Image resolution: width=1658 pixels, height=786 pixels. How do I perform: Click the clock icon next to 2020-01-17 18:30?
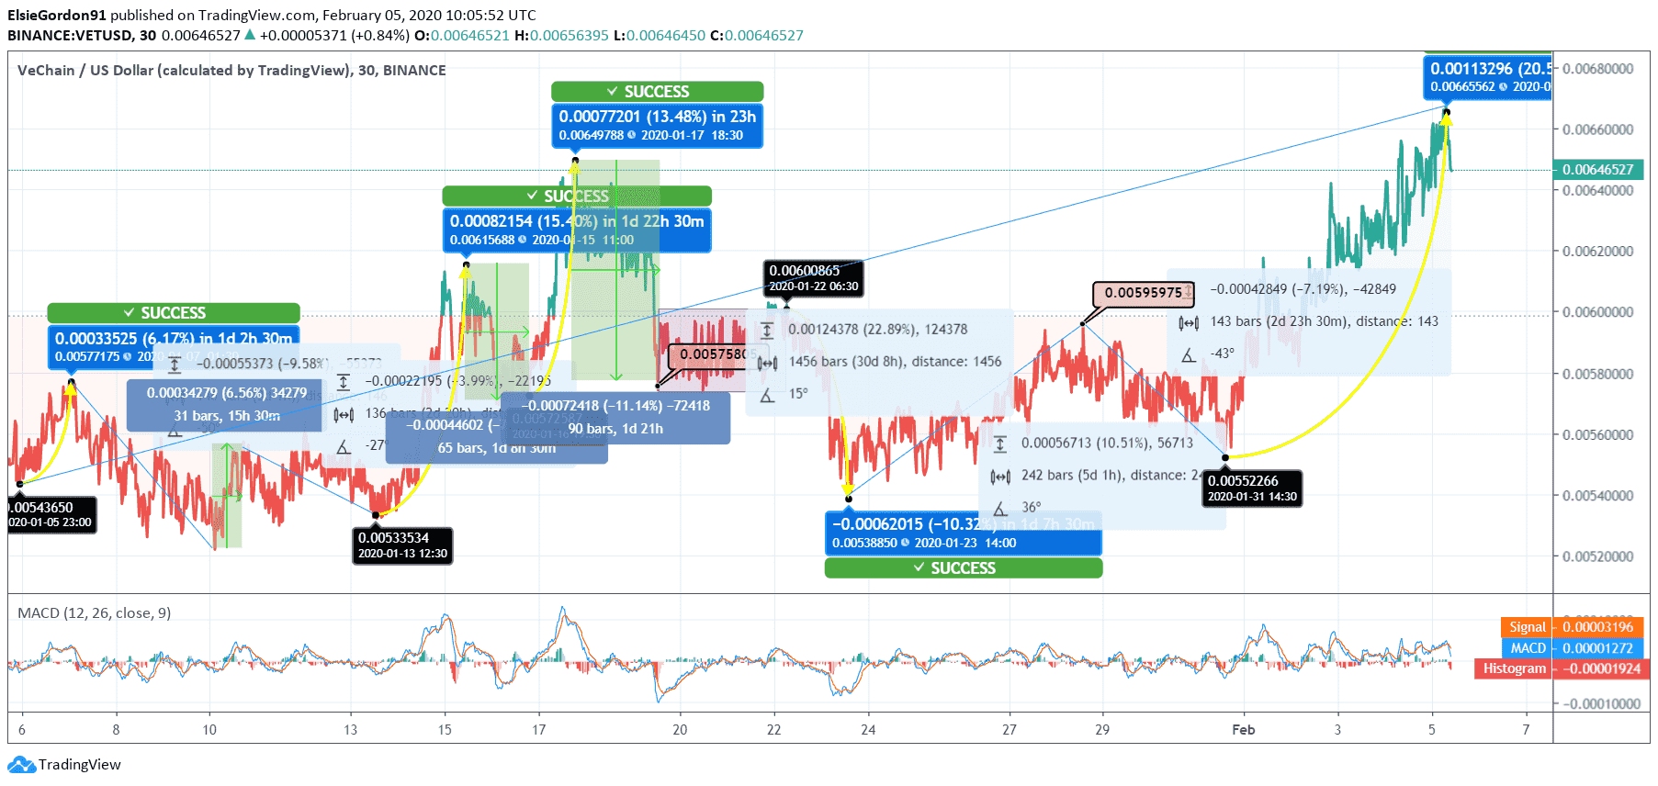click(x=632, y=135)
